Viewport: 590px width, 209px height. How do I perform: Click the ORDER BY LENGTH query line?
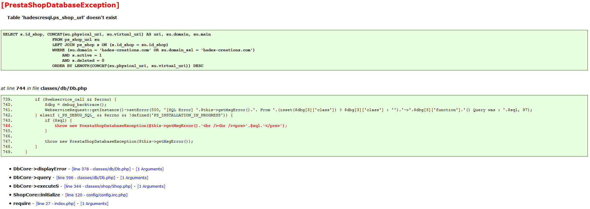(x=128, y=66)
